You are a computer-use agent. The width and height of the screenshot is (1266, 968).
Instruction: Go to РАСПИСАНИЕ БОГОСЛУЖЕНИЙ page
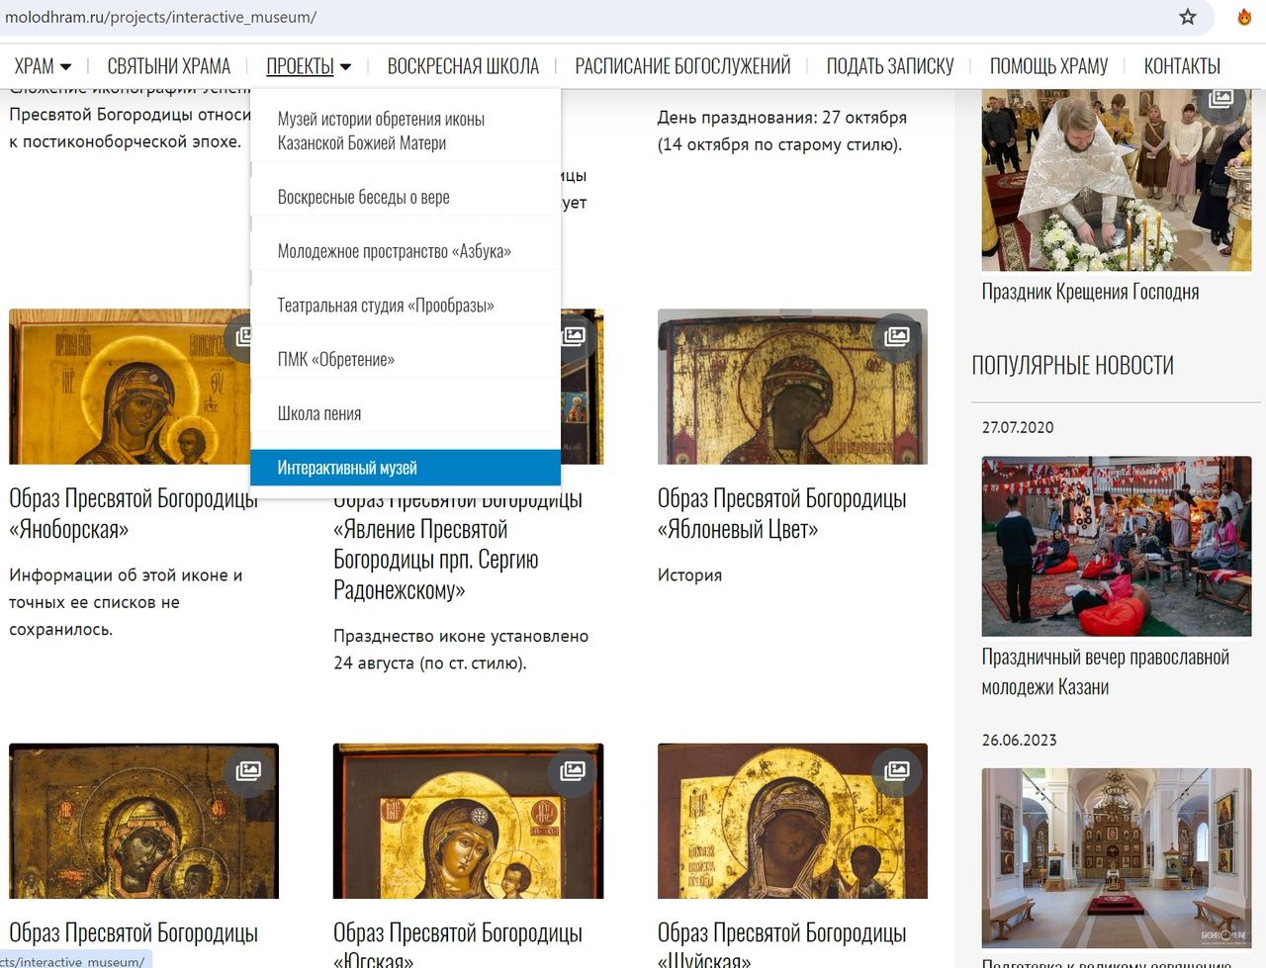[x=682, y=66]
